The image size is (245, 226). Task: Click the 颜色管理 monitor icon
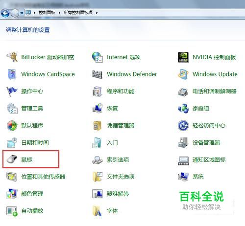tap(12, 194)
